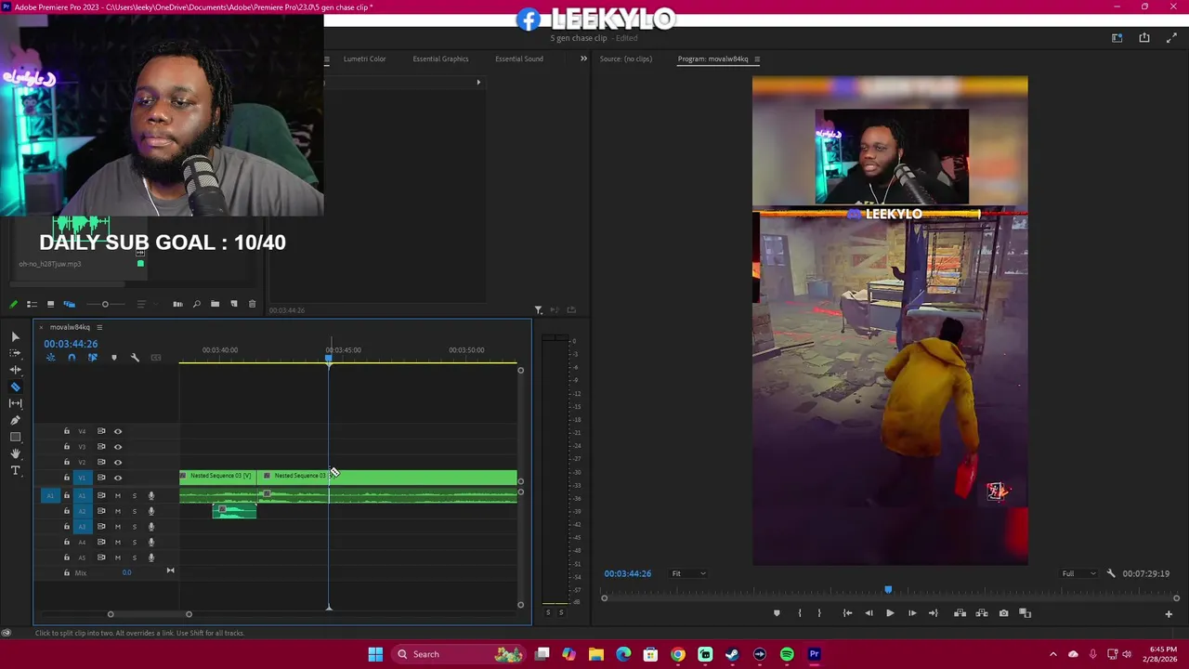Viewport: 1189px width, 669px height.
Task: Add marker in Program monitor
Action: (777, 613)
